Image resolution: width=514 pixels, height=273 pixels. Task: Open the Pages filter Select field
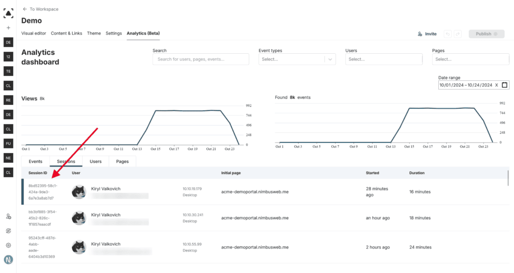[471, 59]
